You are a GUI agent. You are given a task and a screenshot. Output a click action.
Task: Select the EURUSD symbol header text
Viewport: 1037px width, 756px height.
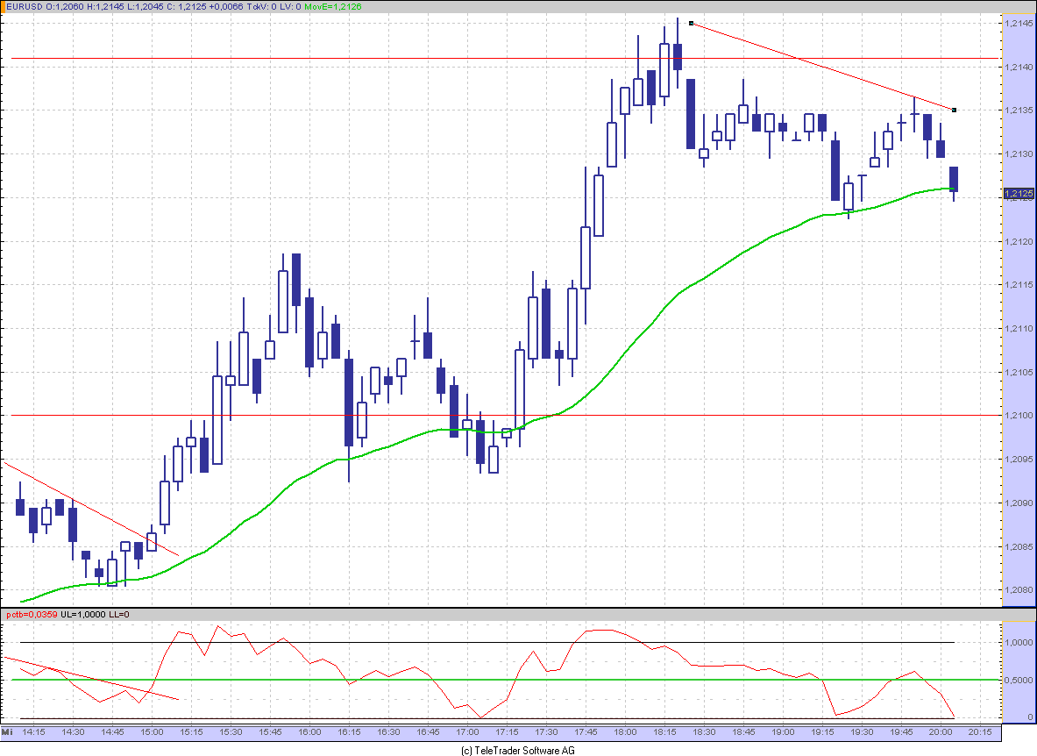[25, 7]
